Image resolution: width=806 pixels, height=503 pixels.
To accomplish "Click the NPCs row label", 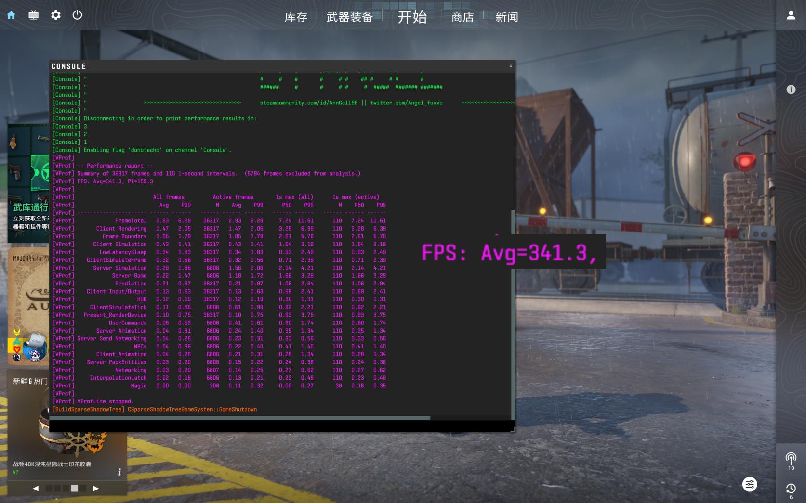I will (140, 347).
